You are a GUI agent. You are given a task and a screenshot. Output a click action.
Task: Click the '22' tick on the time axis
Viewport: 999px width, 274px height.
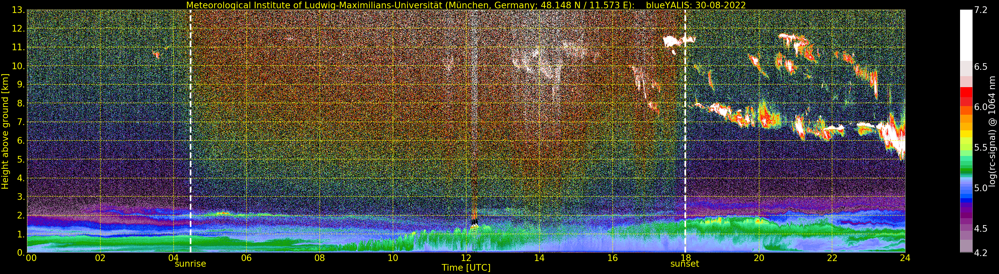(x=832, y=258)
